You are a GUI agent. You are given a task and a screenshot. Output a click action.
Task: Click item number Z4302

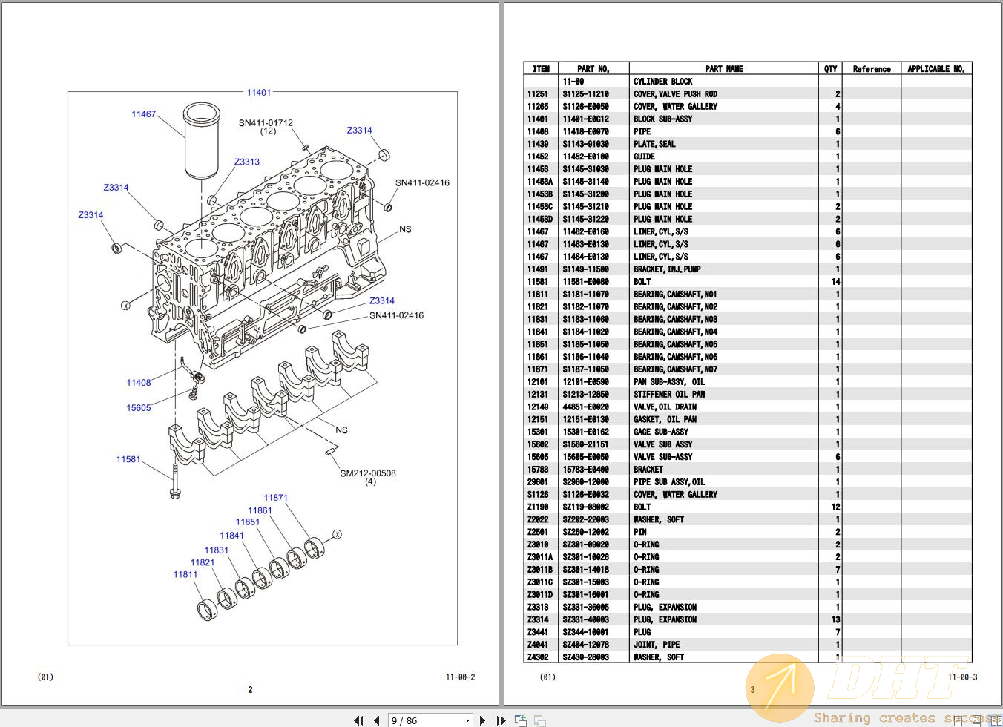(x=538, y=657)
